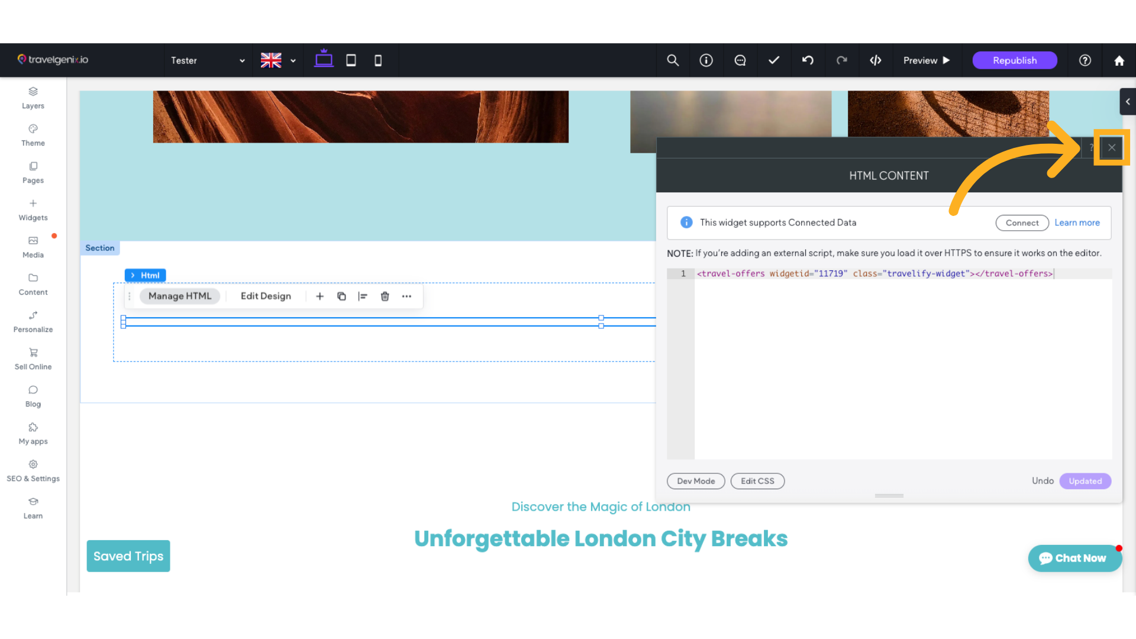This screenshot has width=1136, height=639.
Task: Delete the HTML widget with trash icon
Action: (385, 296)
